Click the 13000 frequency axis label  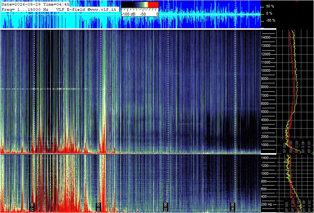(266, 46)
